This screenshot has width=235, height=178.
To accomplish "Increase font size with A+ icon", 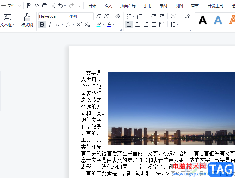I will click(x=99, y=16).
